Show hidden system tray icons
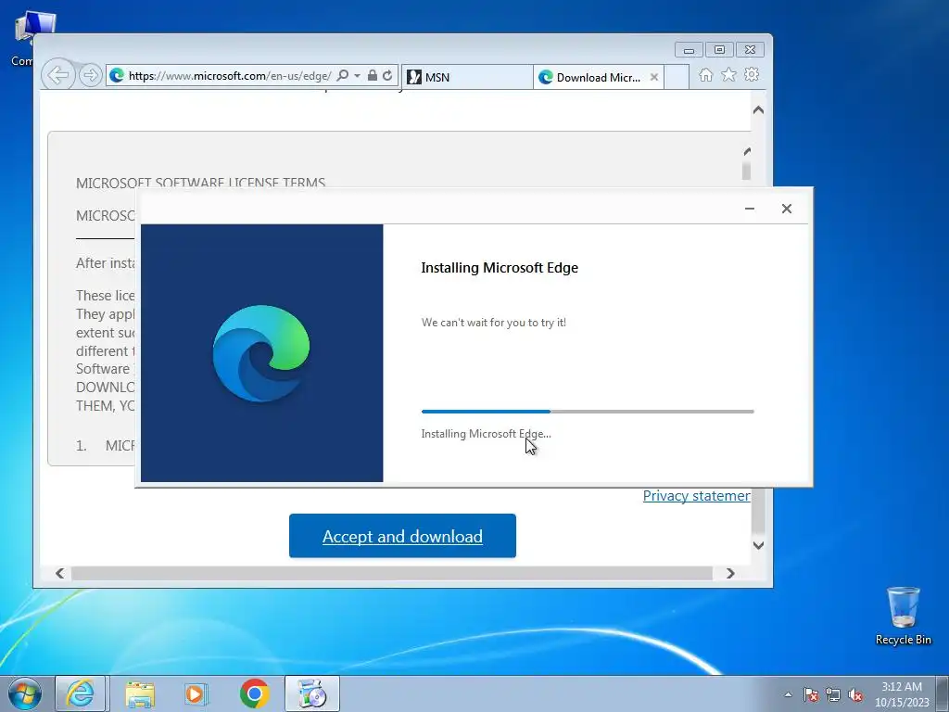This screenshot has height=712, width=949. (788, 694)
